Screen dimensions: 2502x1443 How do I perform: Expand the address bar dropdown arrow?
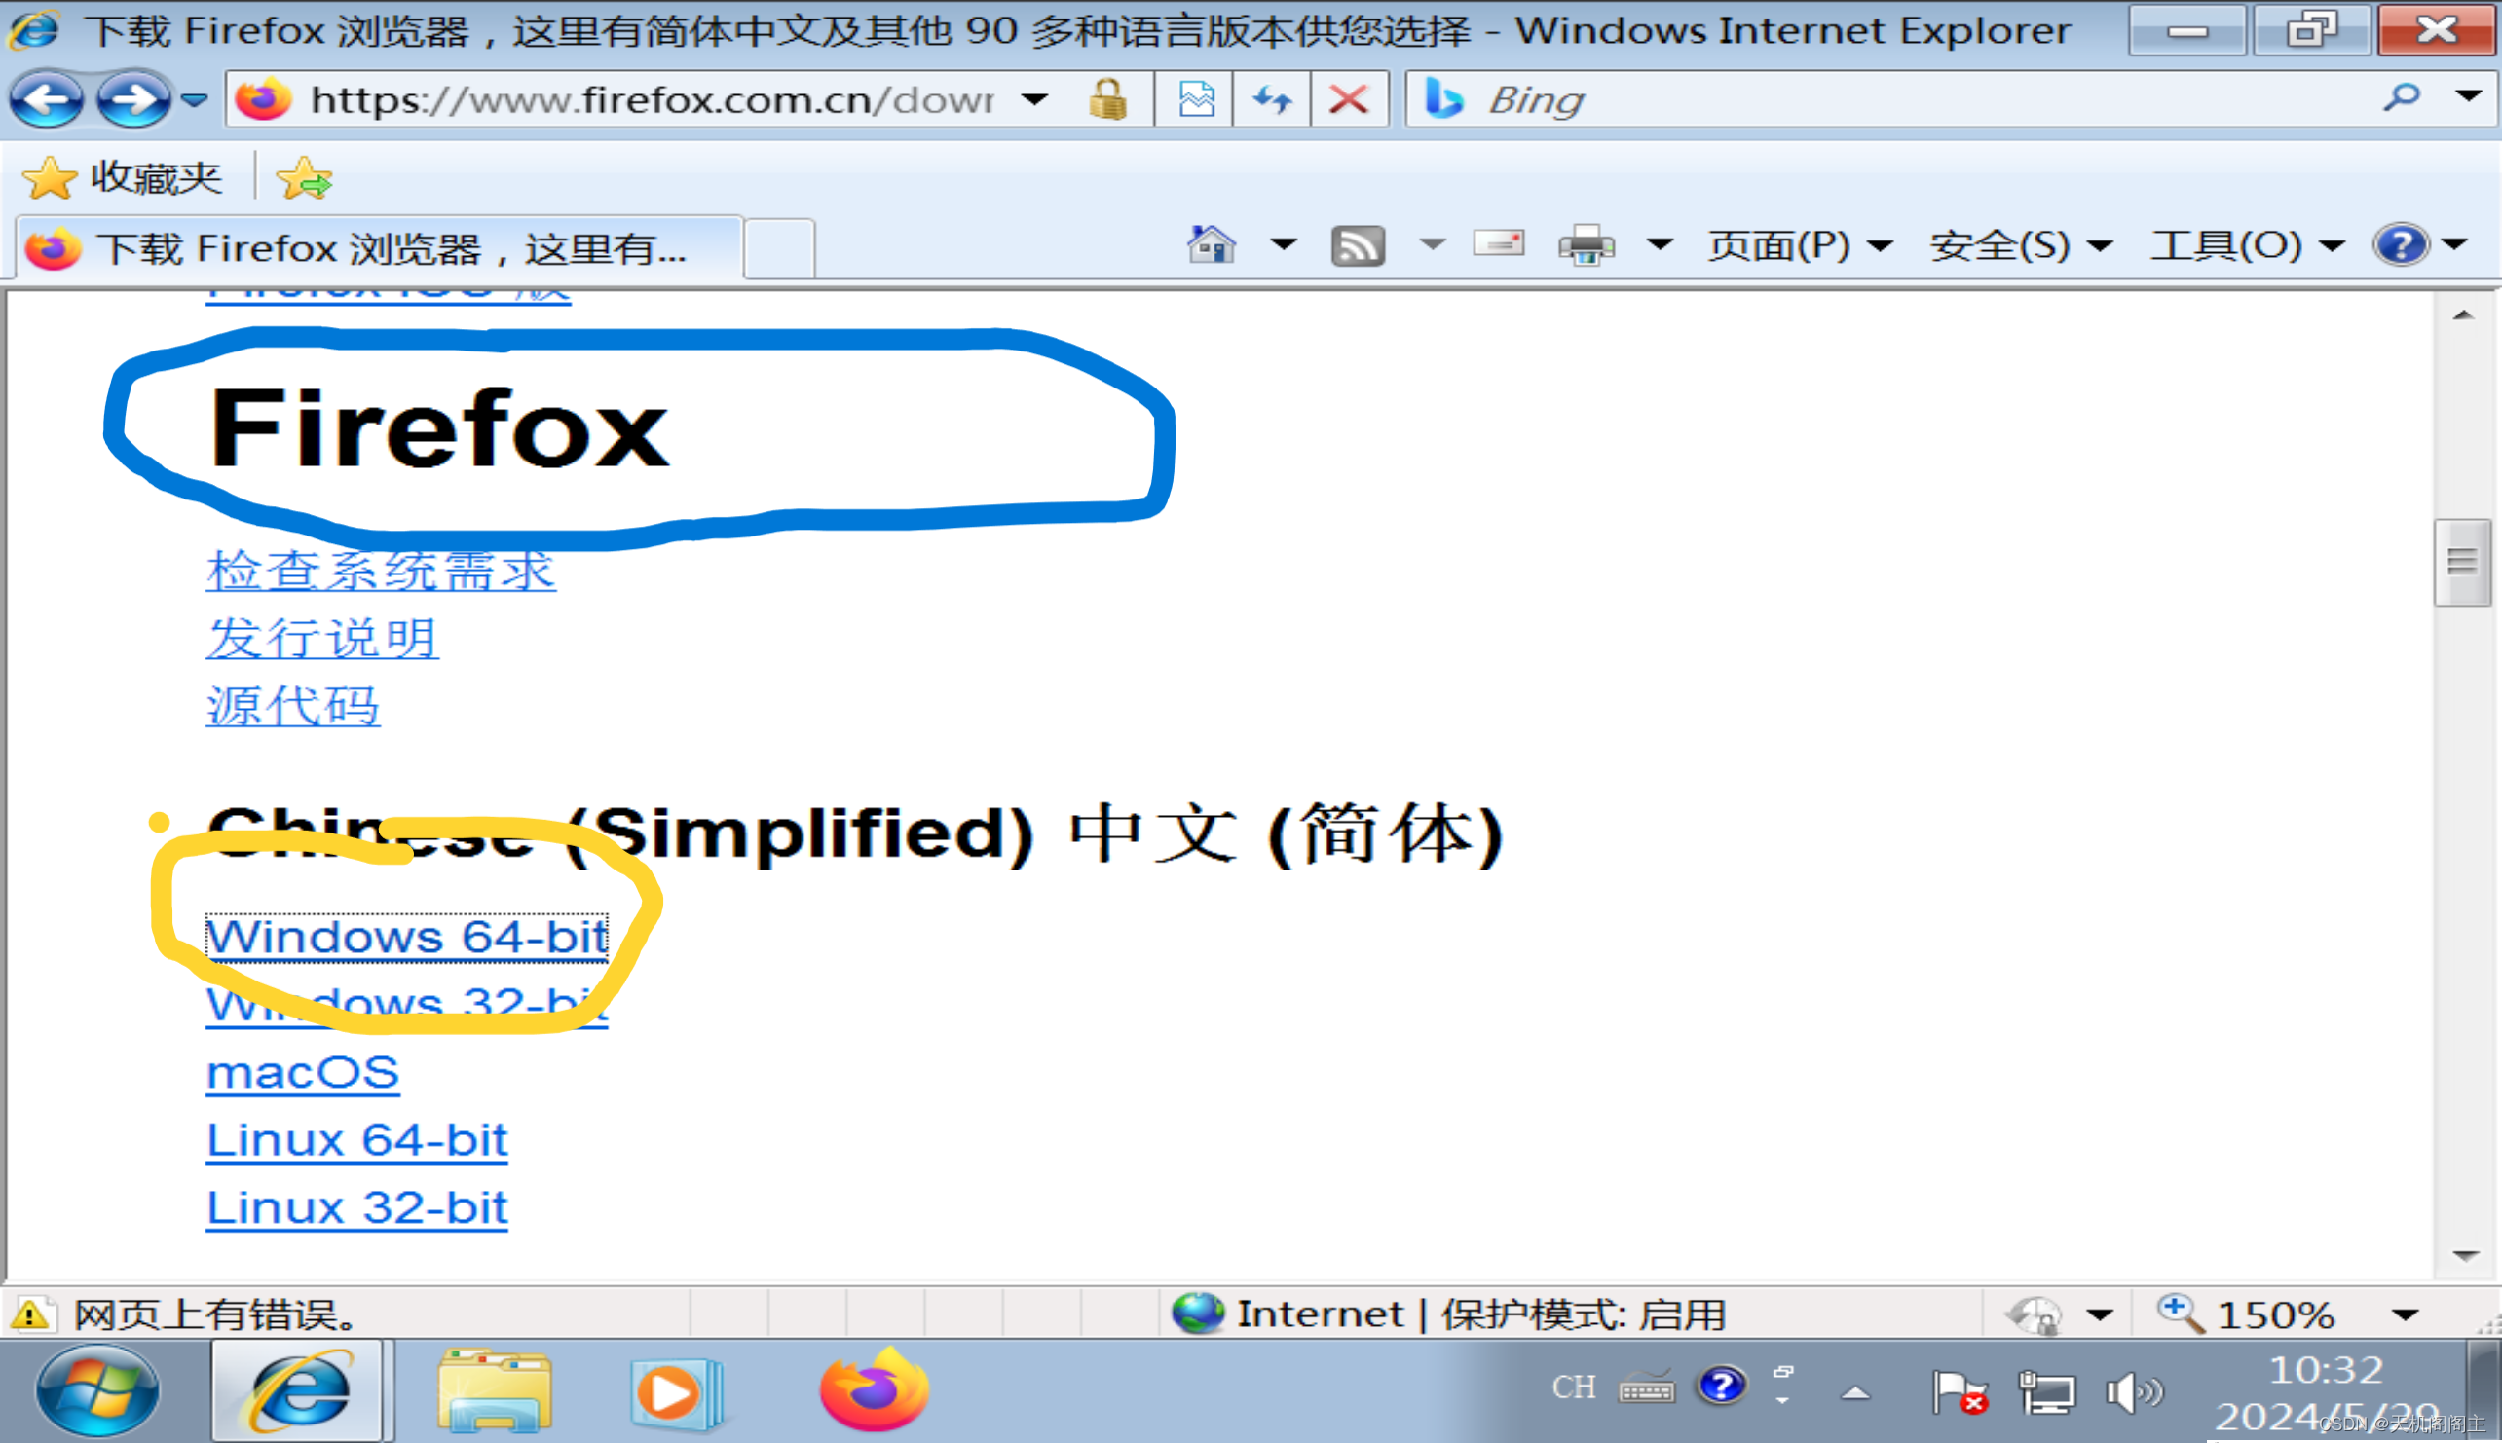[1034, 99]
